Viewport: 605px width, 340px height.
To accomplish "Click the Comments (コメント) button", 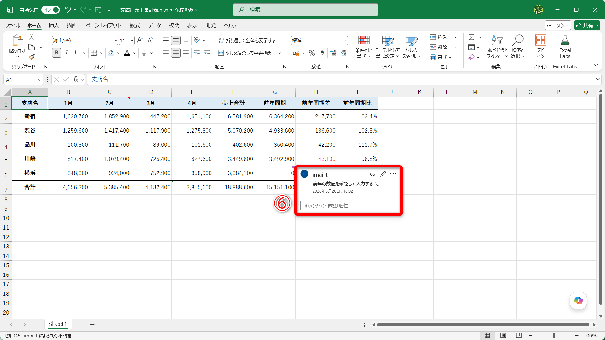I will click(558, 25).
